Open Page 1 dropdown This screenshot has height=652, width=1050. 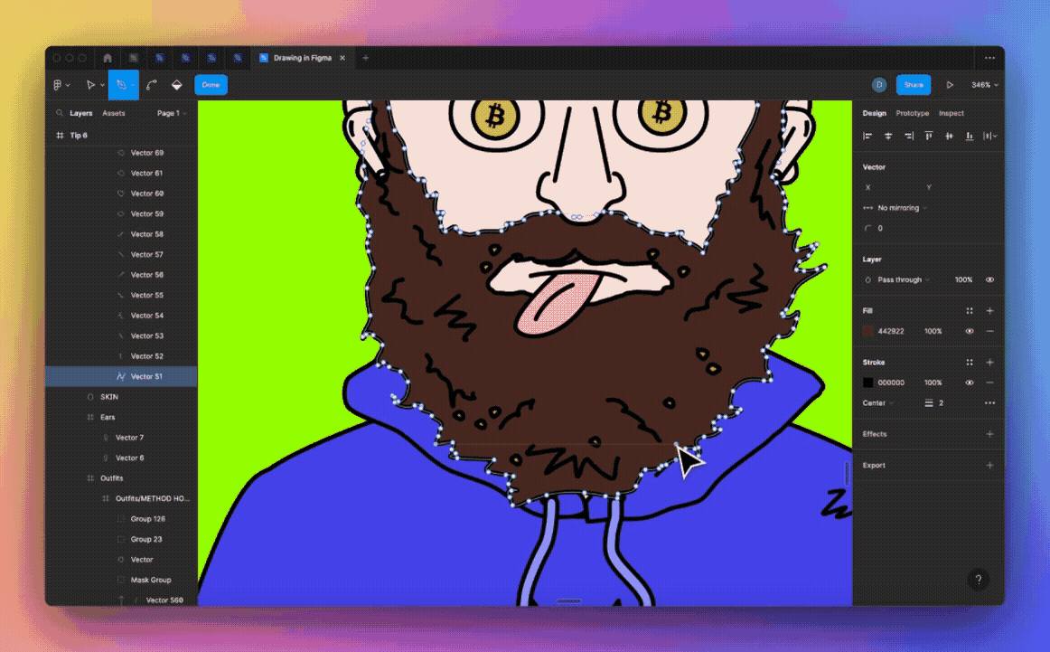click(172, 113)
